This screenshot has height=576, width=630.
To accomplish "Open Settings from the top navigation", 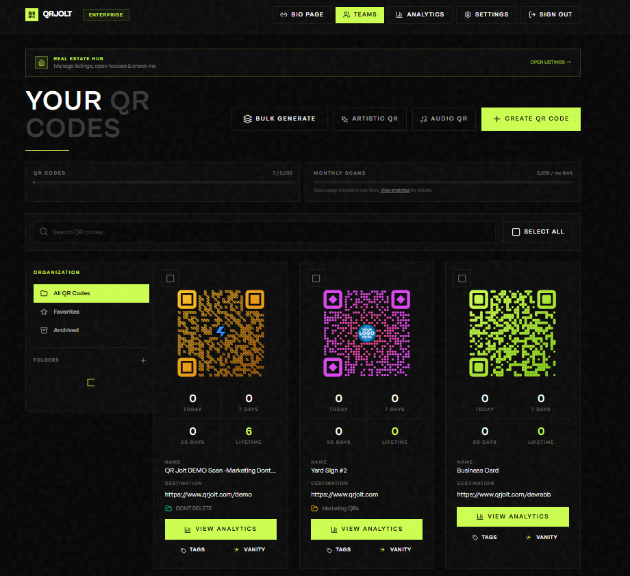I will pos(487,15).
